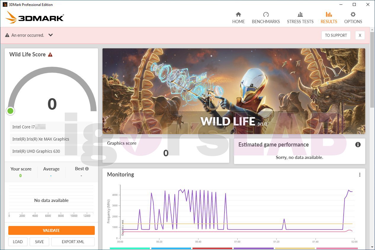Contact support with the To Support button
The image size is (375, 250).
click(336, 35)
